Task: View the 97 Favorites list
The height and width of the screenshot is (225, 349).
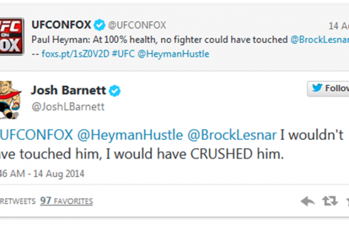Action: (x=66, y=201)
